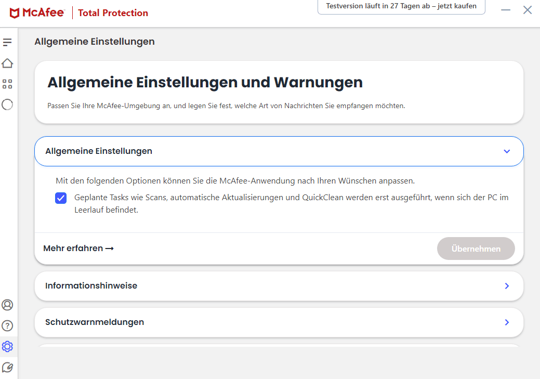This screenshot has height=379, width=540.
Task: Open the feedback chat bubble icon
Action: tap(7, 368)
